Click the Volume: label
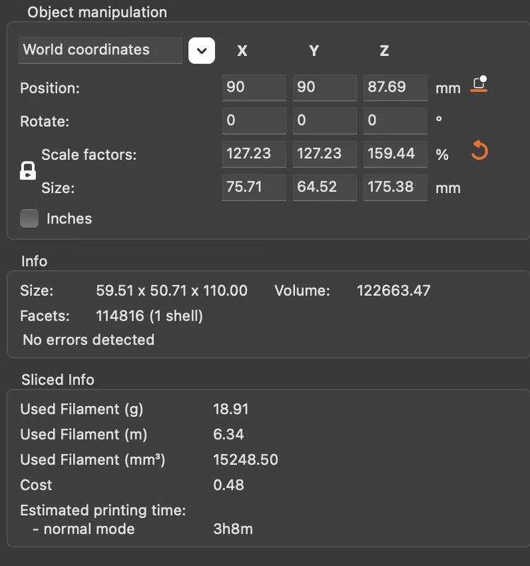The image size is (530, 566). pyautogui.click(x=302, y=291)
